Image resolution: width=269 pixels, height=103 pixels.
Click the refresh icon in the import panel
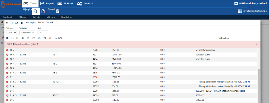click(17, 23)
